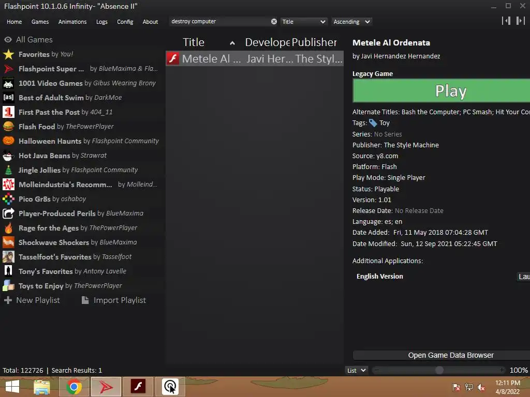Click the Shockwave Shockers icon
The image size is (530, 397).
(8, 242)
